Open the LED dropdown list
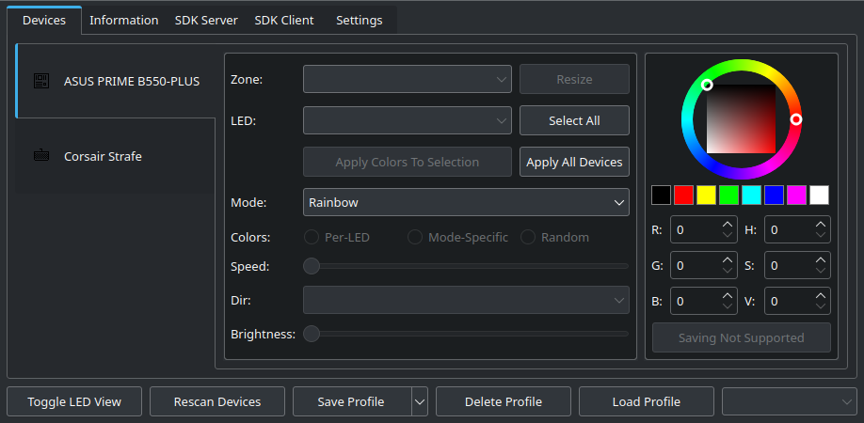Image resolution: width=864 pixels, height=423 pixels. pos(407,120)
